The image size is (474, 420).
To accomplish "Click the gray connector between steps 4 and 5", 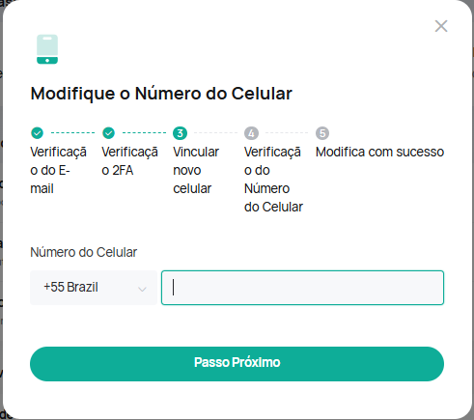I will coord(287,132).
